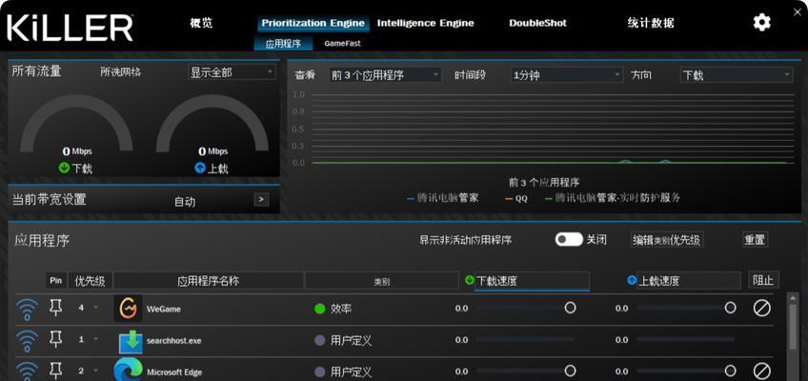The width and height of the screenshot is (808, 381).
Task: Click the 用户定义 category dot for searchhost.exe
Action: coord(320,340)
